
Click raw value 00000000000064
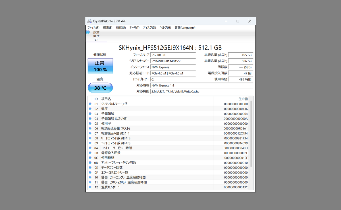click(x=236, y=114)
